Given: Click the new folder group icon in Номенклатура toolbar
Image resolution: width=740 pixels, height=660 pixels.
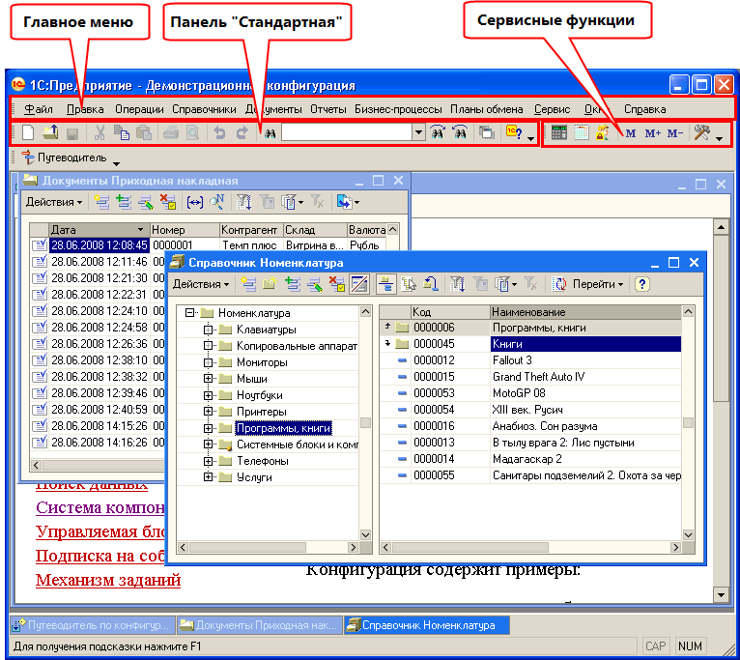Looking at the screenshot, I should 270,284.
